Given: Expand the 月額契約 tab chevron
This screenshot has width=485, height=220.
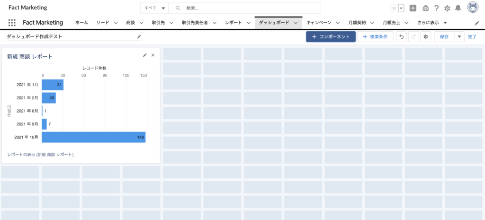Looking at the screenshot, I should click(x=372, y=23).
